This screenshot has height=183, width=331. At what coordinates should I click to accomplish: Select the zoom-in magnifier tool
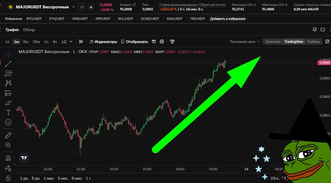pyautogui.click(x=8, y=145)
